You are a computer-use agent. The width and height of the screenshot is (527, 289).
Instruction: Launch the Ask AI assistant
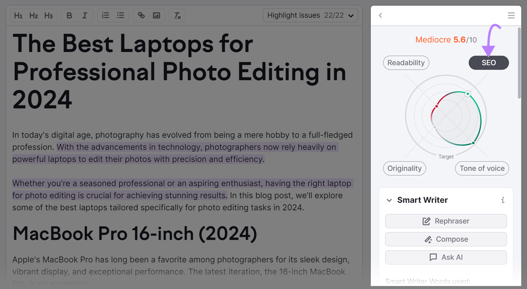[446, 257]
